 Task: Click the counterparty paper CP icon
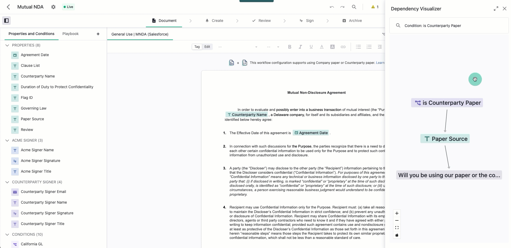(x=245, y=63)
